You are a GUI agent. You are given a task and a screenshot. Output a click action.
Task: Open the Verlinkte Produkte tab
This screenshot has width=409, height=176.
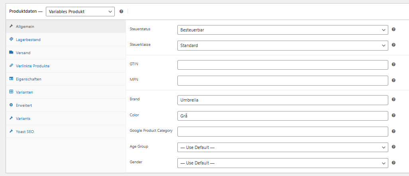(66, 66)
